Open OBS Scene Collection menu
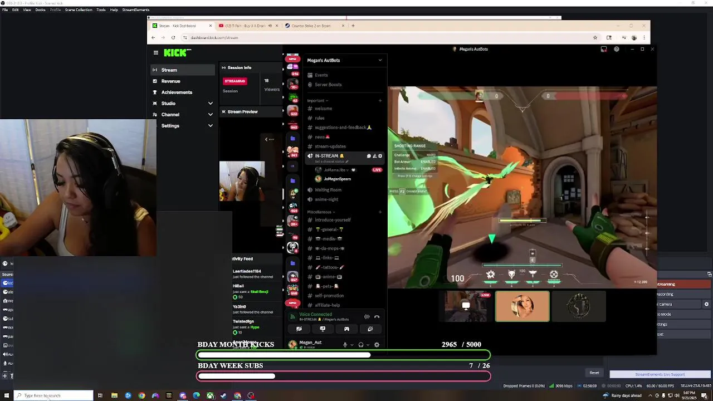 click(79, 10)
